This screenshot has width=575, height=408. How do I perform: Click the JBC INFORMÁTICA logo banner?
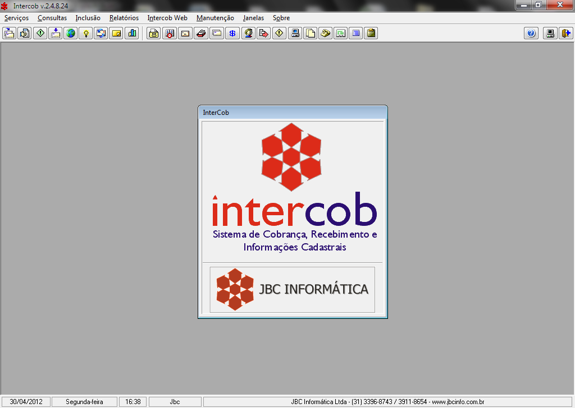pos(292,289)
